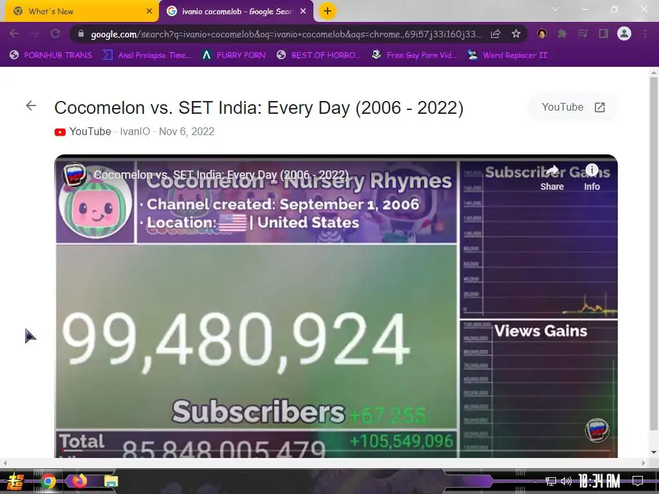This screenshot has height=494, width=659.
Task: Show hidden tray icons chevron
Action: (x=535, y=481)
